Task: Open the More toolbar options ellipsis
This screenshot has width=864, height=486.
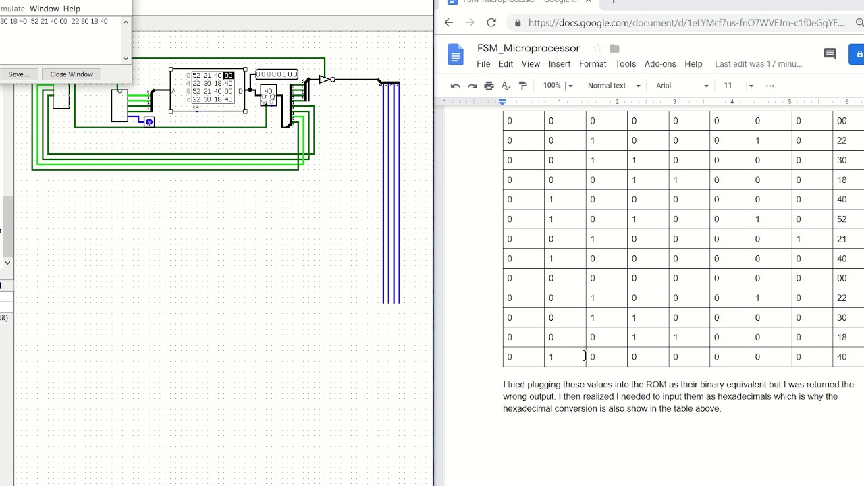Action: pyautogui.click(x=770, y=86)
